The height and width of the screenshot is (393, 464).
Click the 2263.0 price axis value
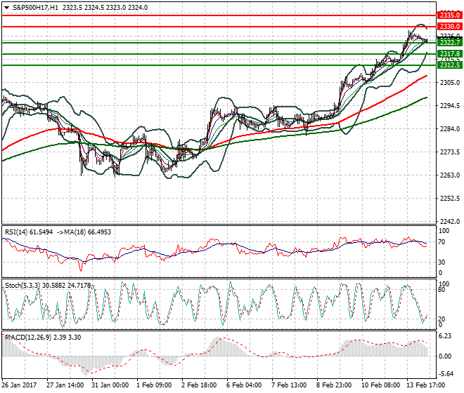point(450,175)
